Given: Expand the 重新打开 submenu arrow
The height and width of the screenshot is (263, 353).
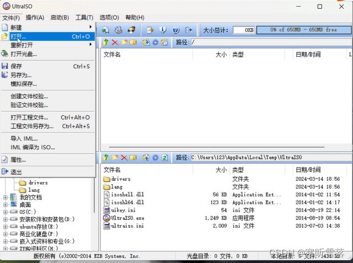Looking at the screenshot, I should 90,44.
